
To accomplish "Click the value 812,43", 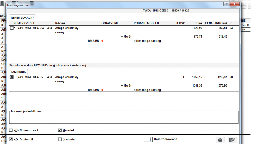I will tap(223, 36).
